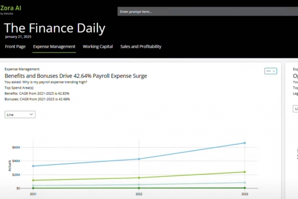Click the dark green baseline 2022 point

point(139,188)
